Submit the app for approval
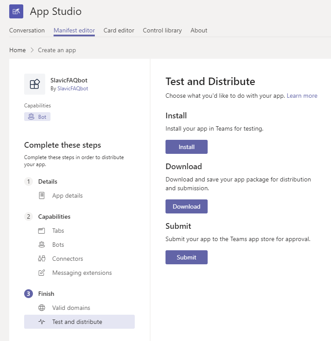 187,257
